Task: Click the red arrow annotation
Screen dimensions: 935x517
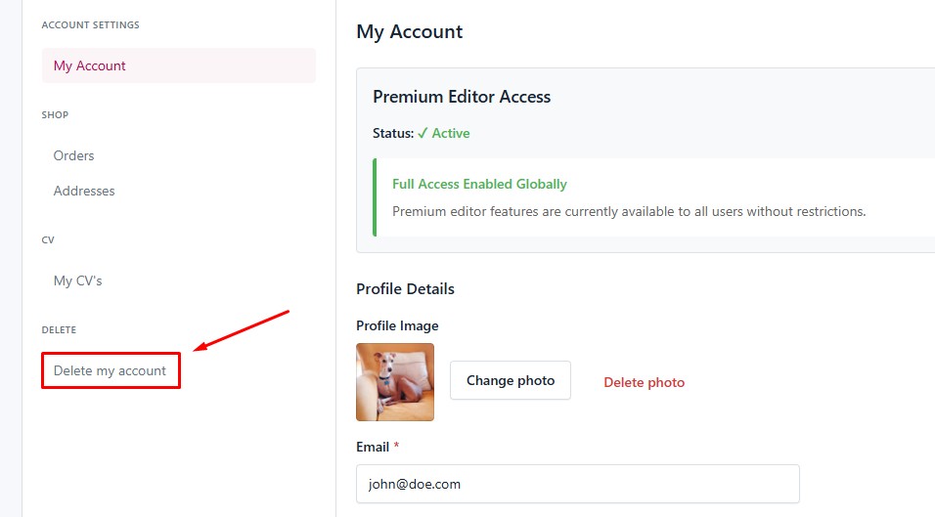Action: pos(242,330)
